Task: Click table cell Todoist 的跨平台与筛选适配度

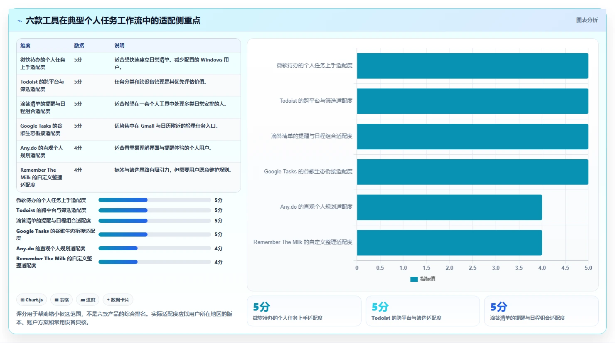Action: 42,86
